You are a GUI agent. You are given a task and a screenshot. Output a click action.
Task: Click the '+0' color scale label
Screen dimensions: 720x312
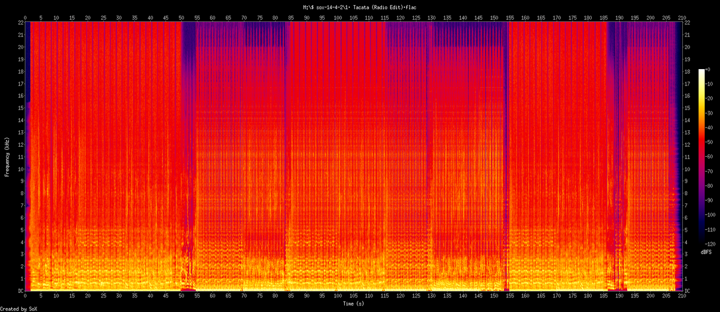click(x=708, y=69)
